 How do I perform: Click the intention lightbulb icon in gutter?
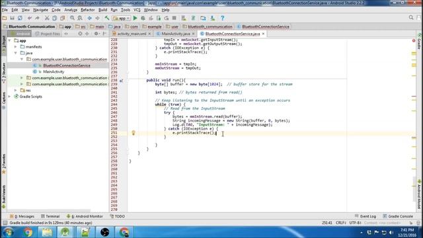click(134, 132)
